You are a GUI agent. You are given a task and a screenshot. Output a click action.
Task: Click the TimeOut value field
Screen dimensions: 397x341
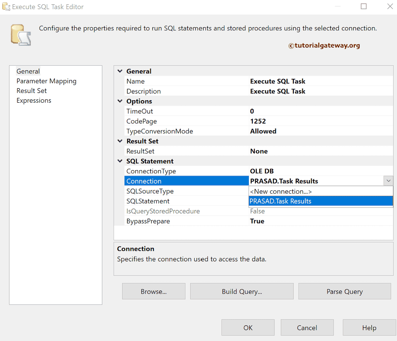(x=320, y=111)
